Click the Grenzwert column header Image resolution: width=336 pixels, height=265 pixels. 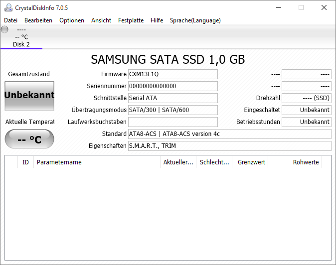[x=250, y=162]
